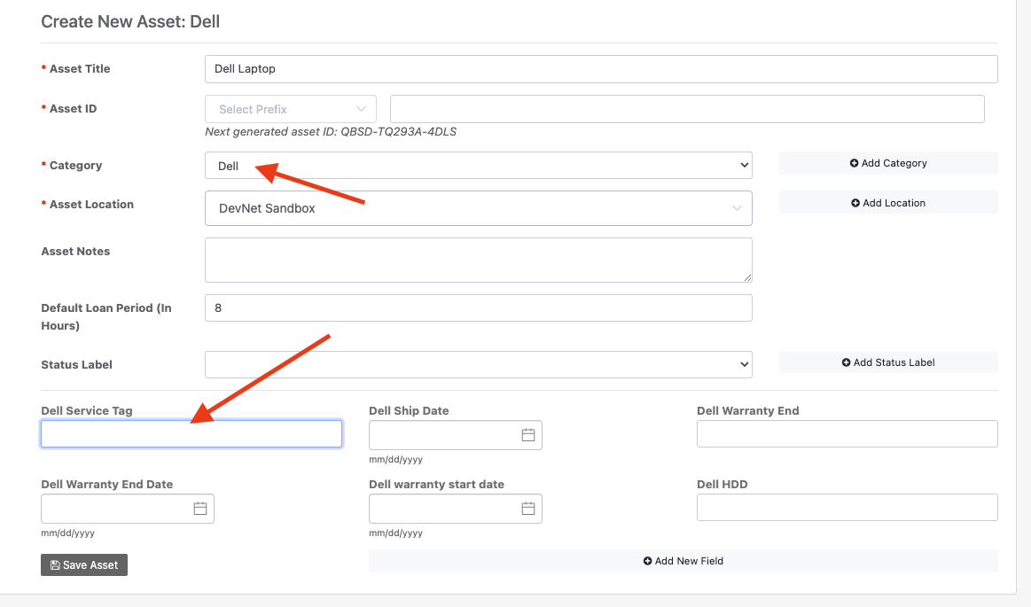Click the plus icon on Add Location

point(853,202)
